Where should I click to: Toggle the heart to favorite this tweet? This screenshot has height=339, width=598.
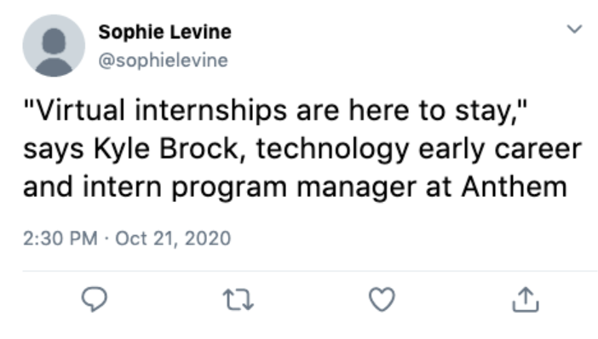[382, 300]
